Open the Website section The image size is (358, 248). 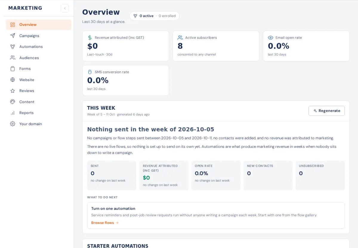39,80
